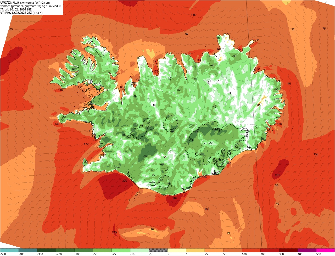This screenshot has width=335, height=256.
Task: Click the checkered legend swatch between -5 and 5
Action: [158, 250]
